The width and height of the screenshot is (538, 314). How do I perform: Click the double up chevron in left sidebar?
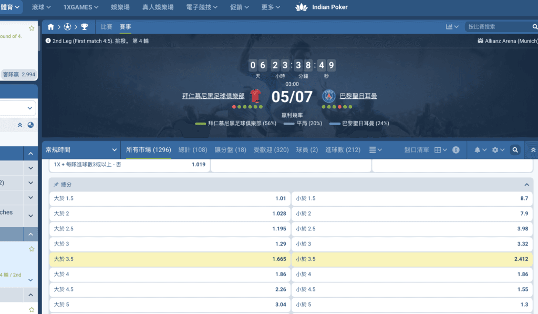click(20, 125)
